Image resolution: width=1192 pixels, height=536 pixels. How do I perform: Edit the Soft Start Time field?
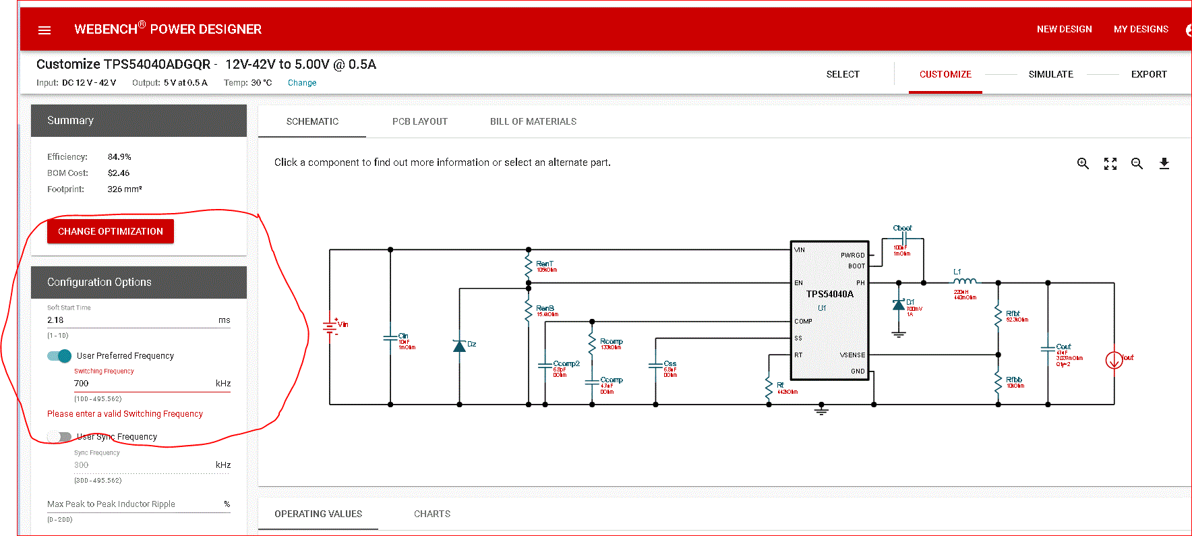(139, 320)
